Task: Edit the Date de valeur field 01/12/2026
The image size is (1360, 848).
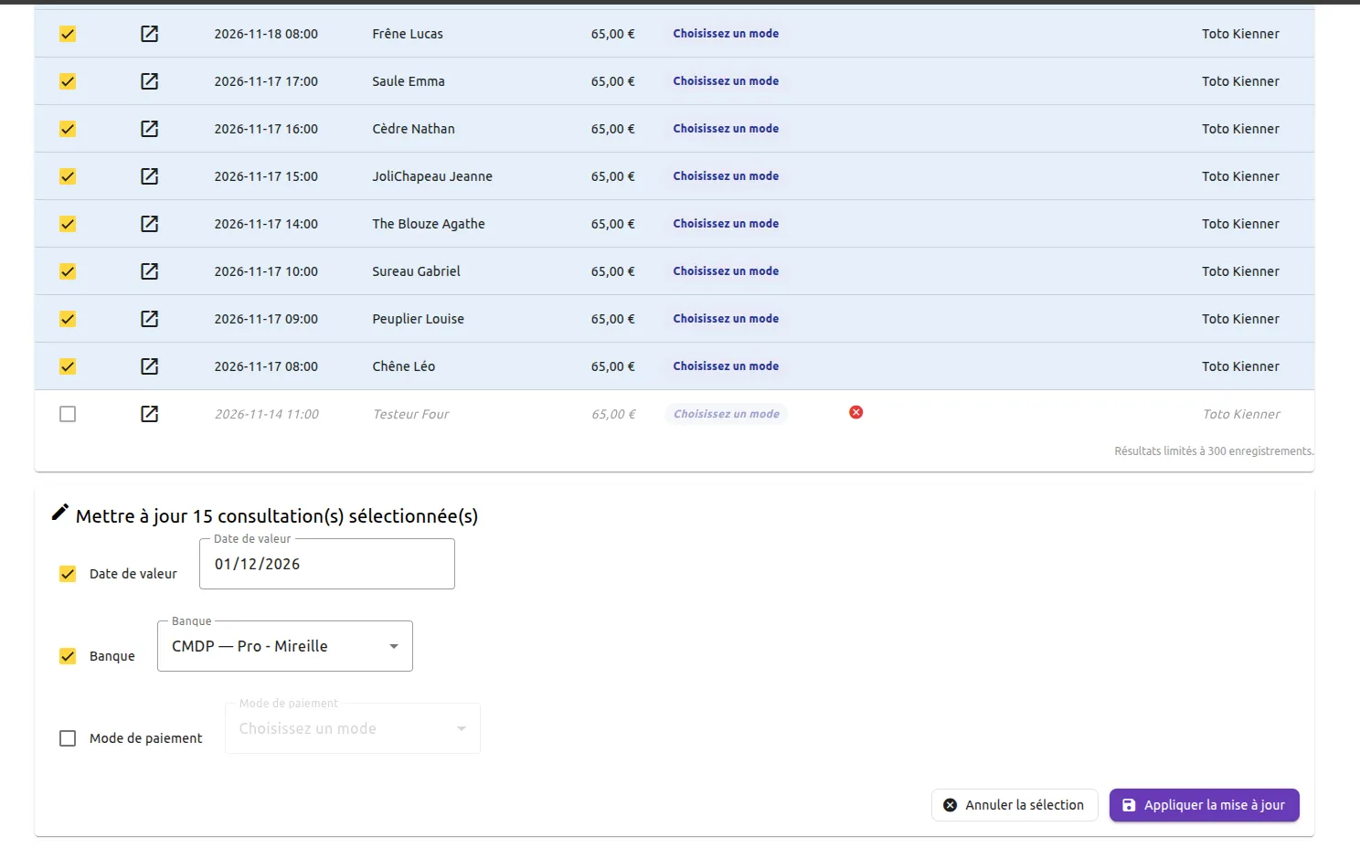Action: pos(327,564)
